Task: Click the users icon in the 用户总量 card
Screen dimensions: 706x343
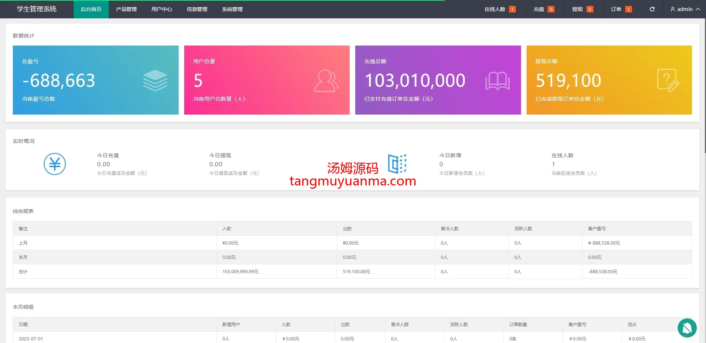Action: click(x=326, y=80)
